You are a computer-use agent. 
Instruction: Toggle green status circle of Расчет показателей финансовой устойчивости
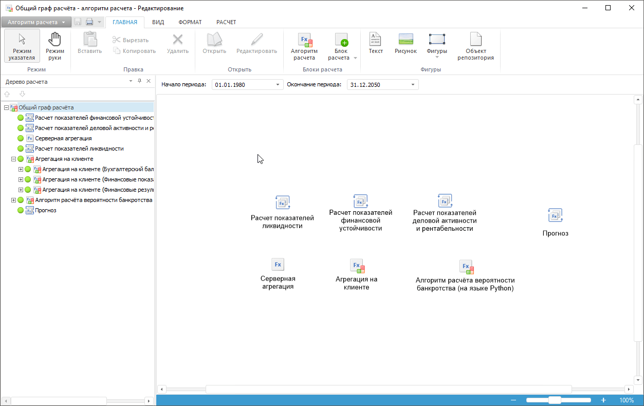coord(21,118)
